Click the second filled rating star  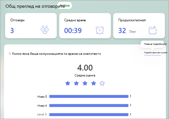pyautogui.click(x=76, y=83)
